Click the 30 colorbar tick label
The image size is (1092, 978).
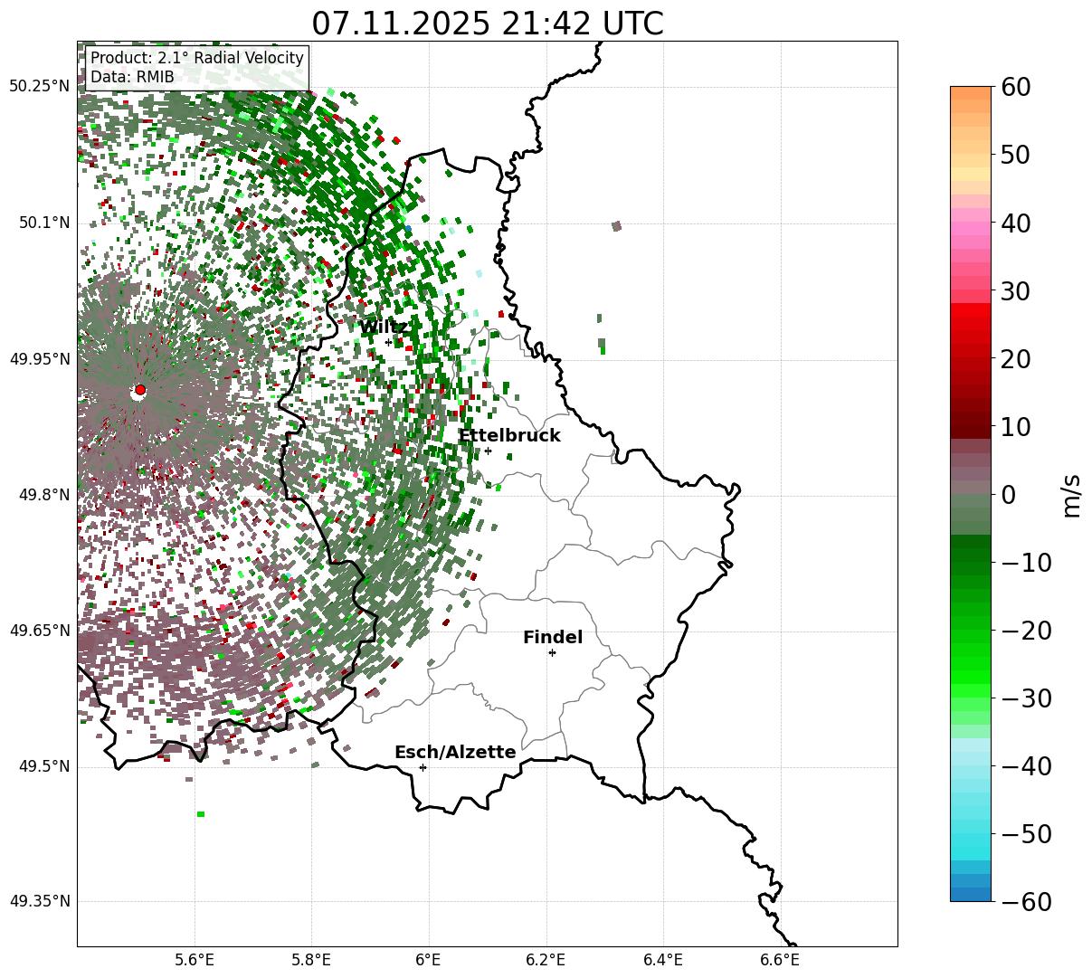pos(1018,290)
